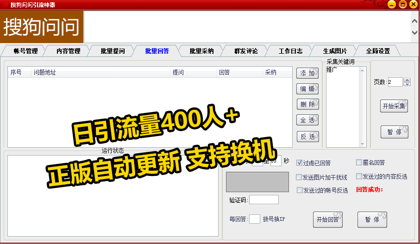Enable 发送过的帐号反选 checkbox
This screenshot has width=420, height=244.
(300, 190)
